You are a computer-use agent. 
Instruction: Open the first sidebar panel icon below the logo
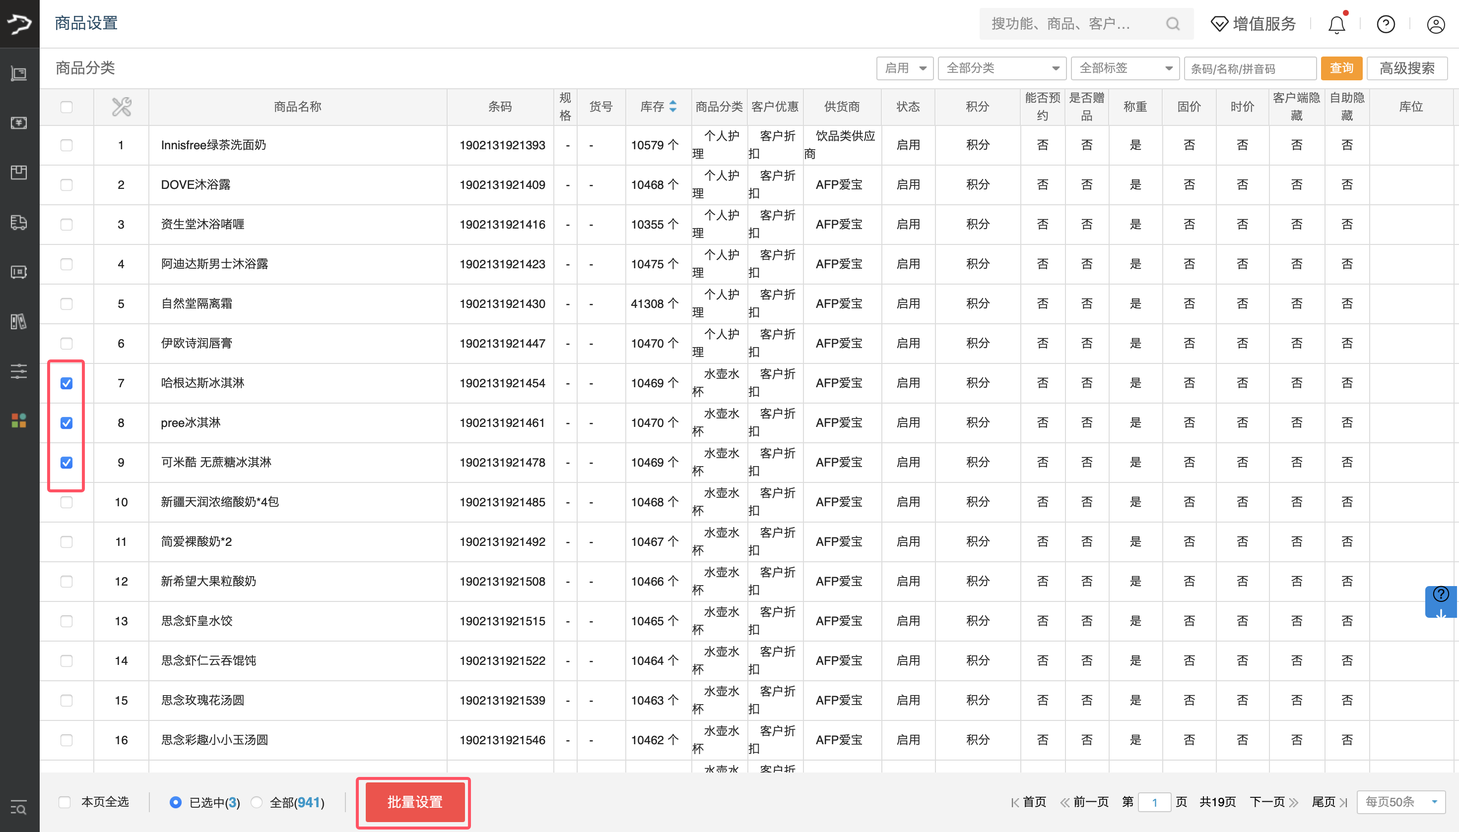(19, 74)
